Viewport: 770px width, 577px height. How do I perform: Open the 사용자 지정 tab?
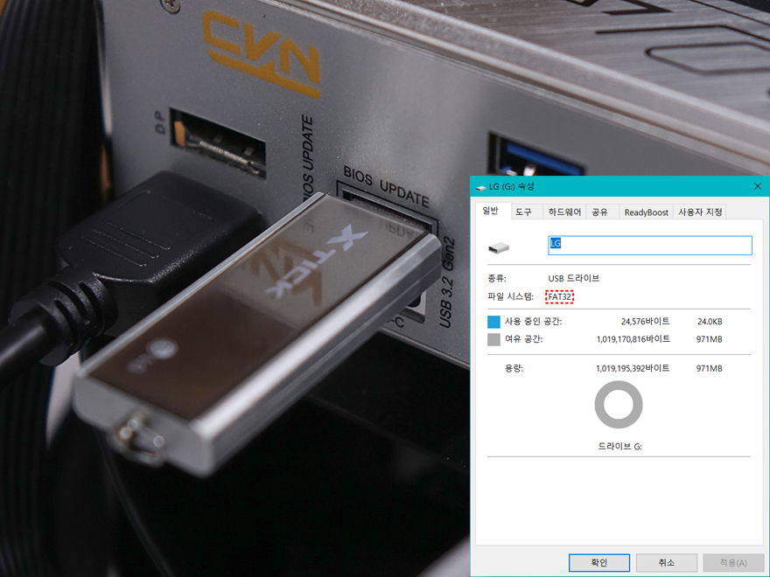(700, 212)
